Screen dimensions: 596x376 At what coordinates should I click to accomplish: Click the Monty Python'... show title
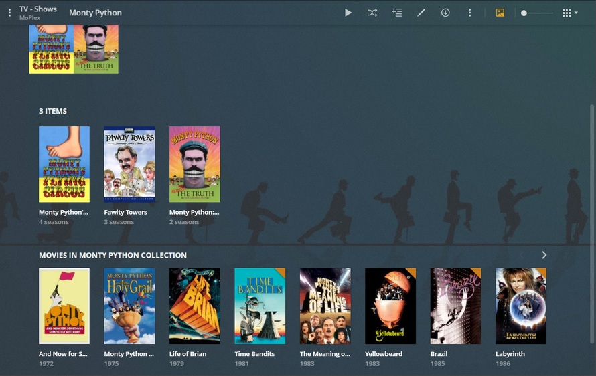coord(64,212)
